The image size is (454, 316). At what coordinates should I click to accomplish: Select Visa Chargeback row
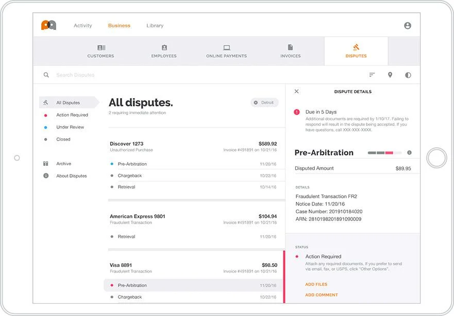tap(193, 297)
